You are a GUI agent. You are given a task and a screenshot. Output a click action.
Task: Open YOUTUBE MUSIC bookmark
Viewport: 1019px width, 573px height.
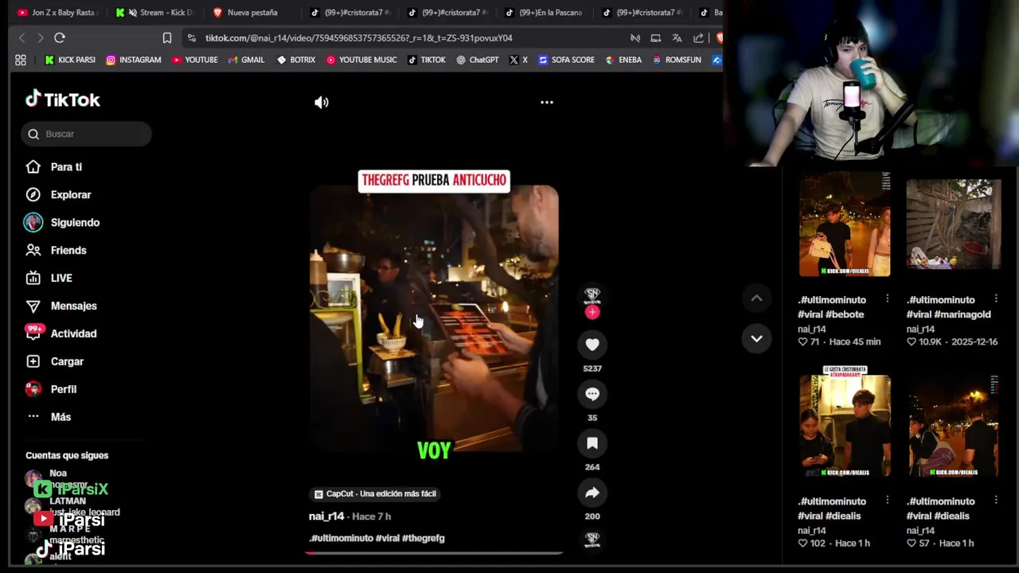click(x=361, y=60)
